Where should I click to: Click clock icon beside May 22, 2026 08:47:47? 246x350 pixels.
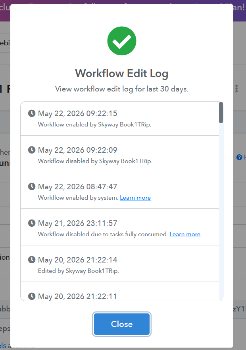32,187
